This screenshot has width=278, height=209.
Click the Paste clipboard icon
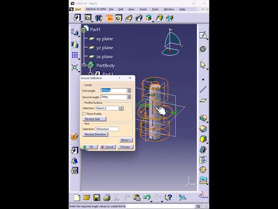[137, 197]
